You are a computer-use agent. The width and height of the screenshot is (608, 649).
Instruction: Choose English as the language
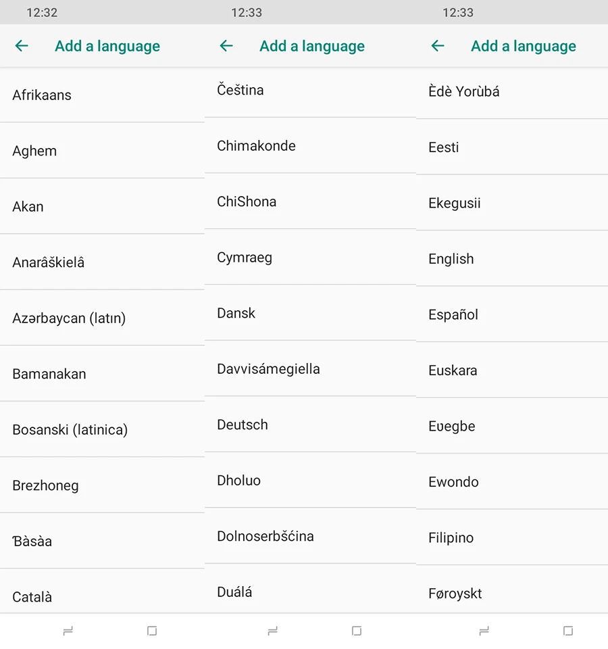click(x=512, y=259)
